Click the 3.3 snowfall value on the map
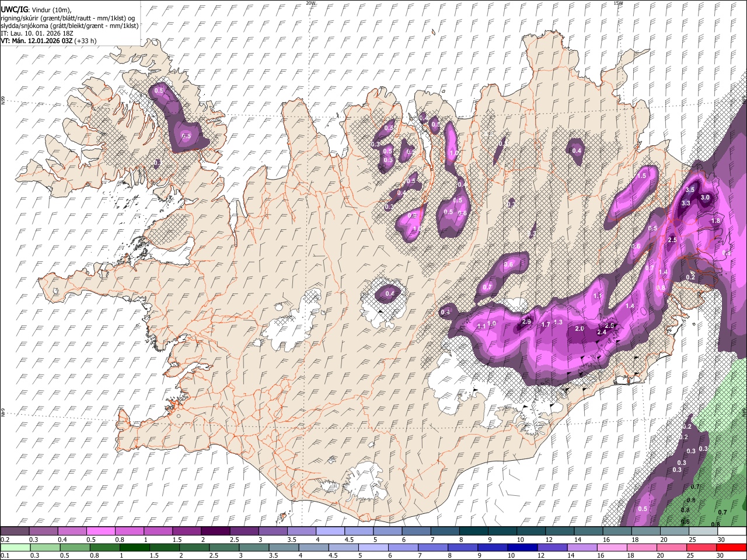This screenshot has height=560, width=747. tap(686, 203)
